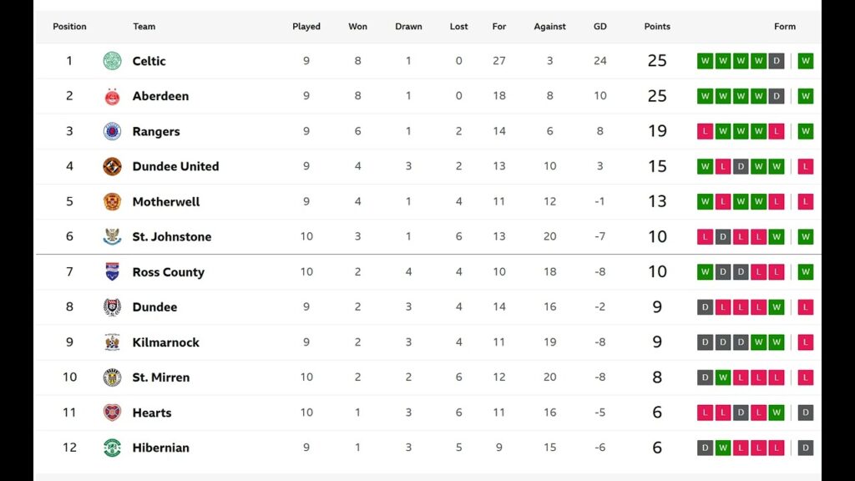
Task: Click the Ross County crest icon
Action: (x=112, y=271)
